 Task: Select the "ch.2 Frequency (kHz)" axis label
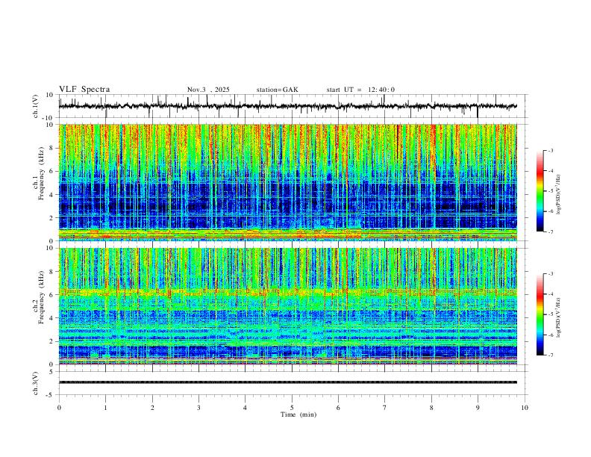click(x=39, y=296)
